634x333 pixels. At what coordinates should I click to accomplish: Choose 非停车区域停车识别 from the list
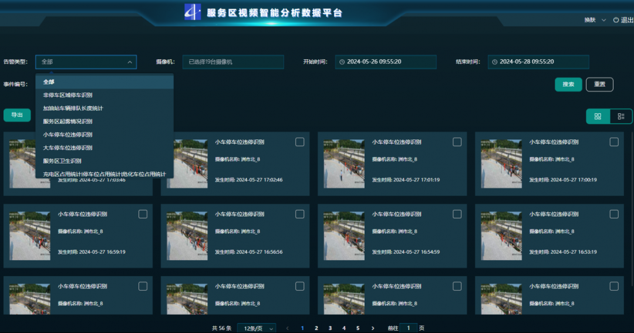pyautogui.click(x=68, y=95)
